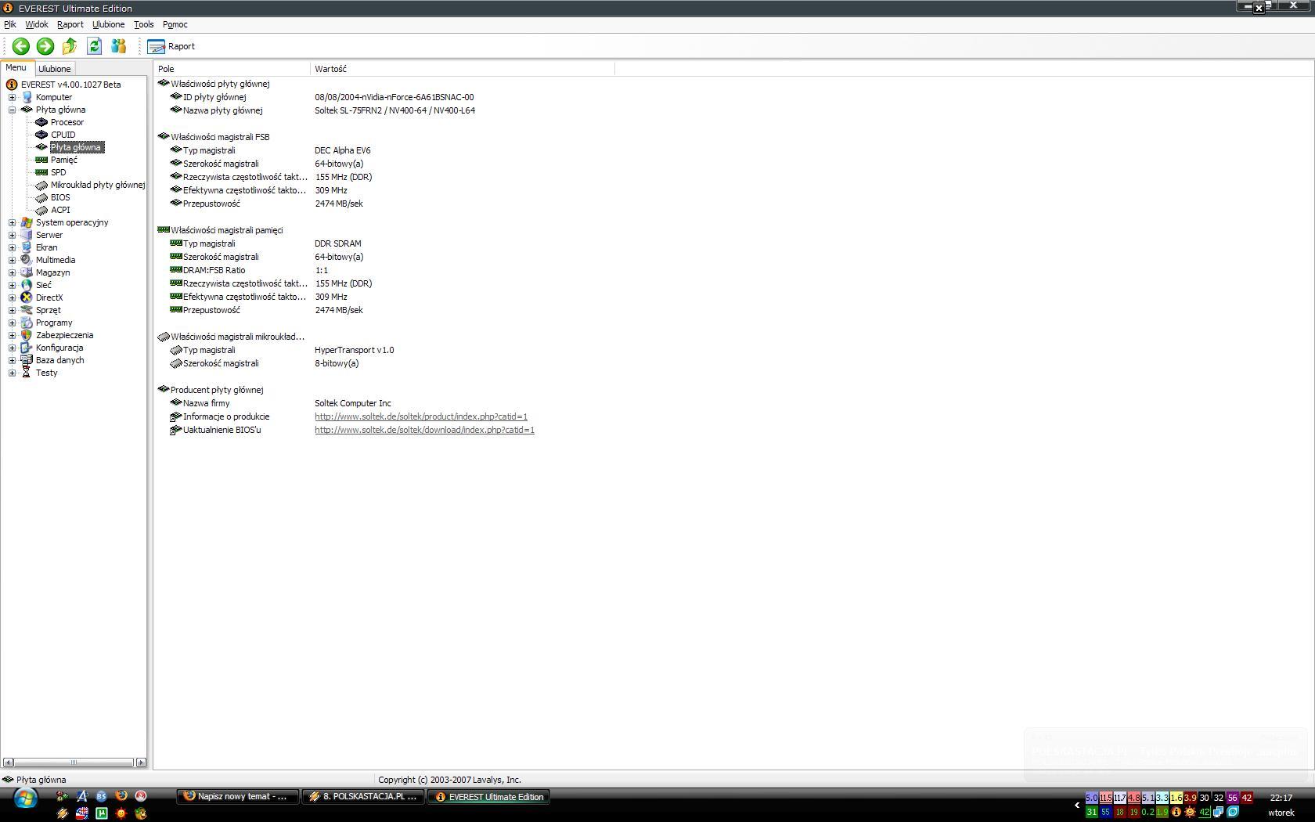Click the EVEREST Ultimate Edition taskbar button

pyautogui.click(x=489, y=797)
